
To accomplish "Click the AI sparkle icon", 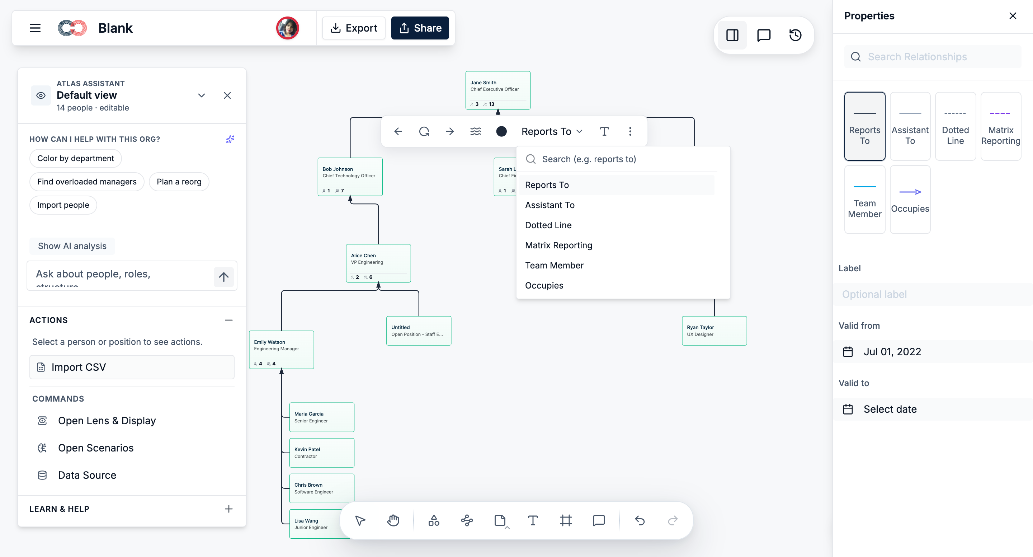I will [x=230, y=139].
